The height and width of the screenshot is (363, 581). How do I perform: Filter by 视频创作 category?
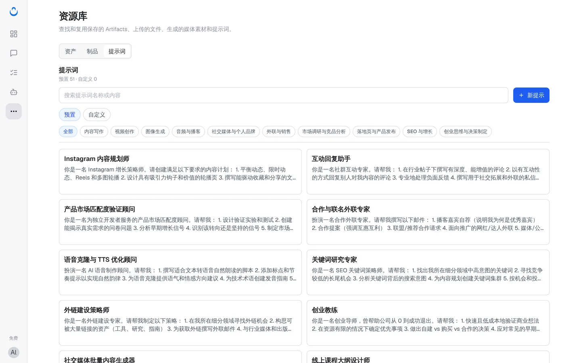tap(125, 131)
